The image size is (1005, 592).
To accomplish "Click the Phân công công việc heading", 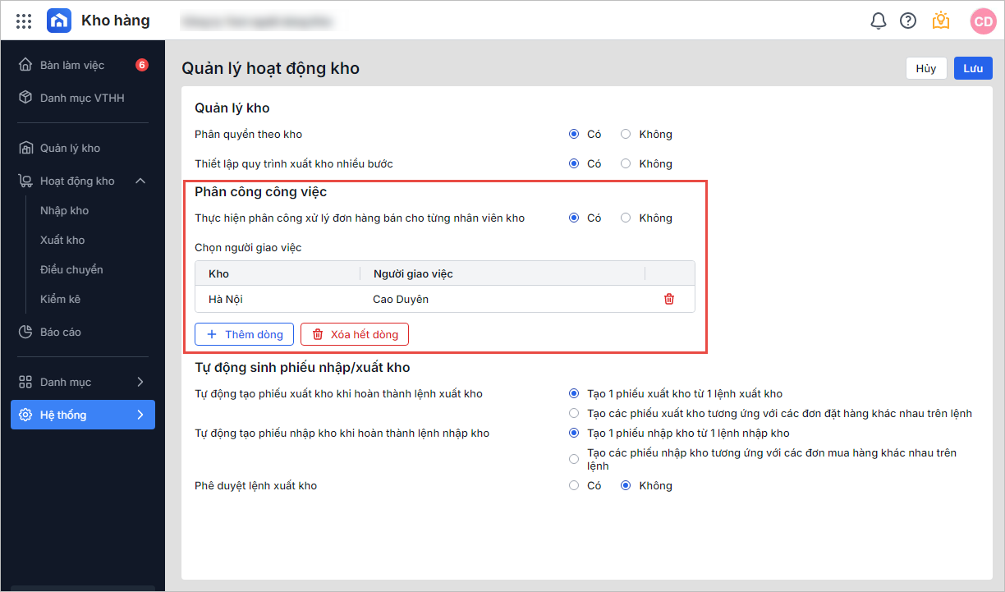I will pyautogui.click(x=260, y=191).
